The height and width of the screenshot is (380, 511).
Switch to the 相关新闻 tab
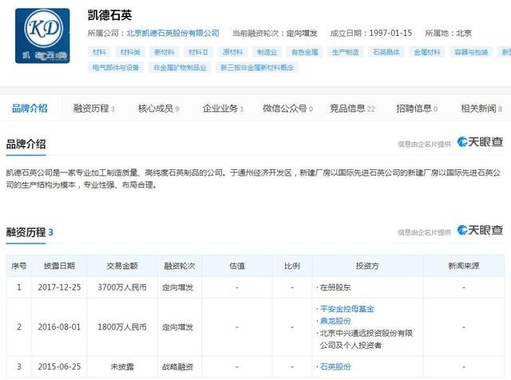coord(481,109)
